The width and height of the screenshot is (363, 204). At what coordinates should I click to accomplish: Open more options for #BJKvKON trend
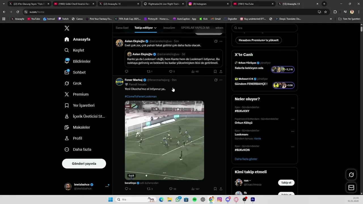coord(293,147)
